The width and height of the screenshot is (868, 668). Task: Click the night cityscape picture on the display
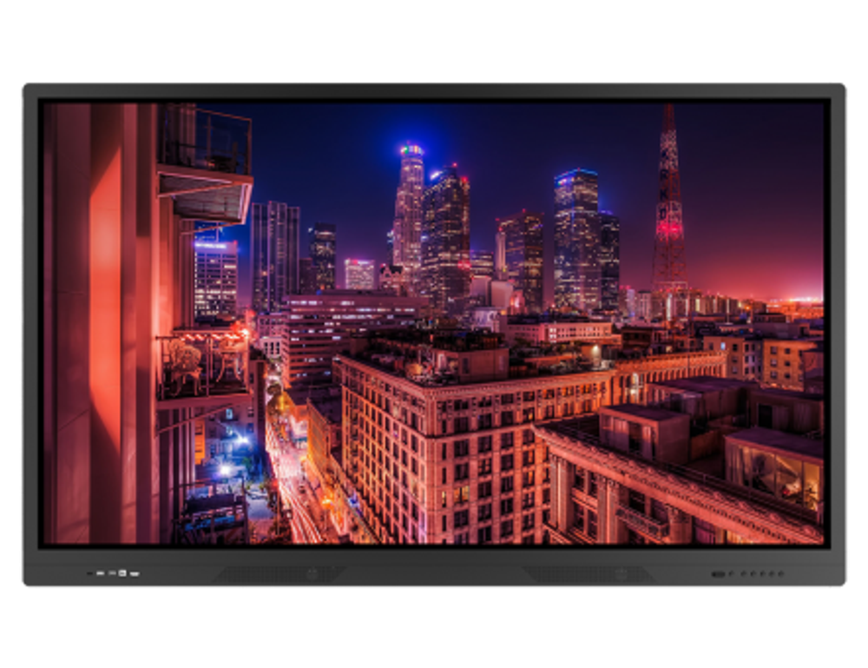pos(434,323)
